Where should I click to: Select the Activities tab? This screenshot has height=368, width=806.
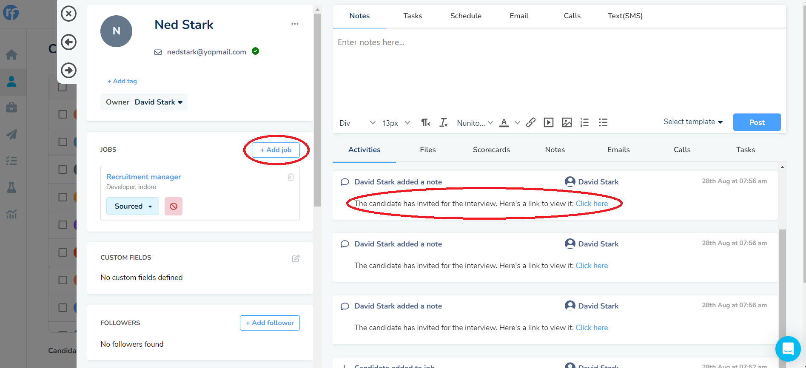tap(365, 150)
